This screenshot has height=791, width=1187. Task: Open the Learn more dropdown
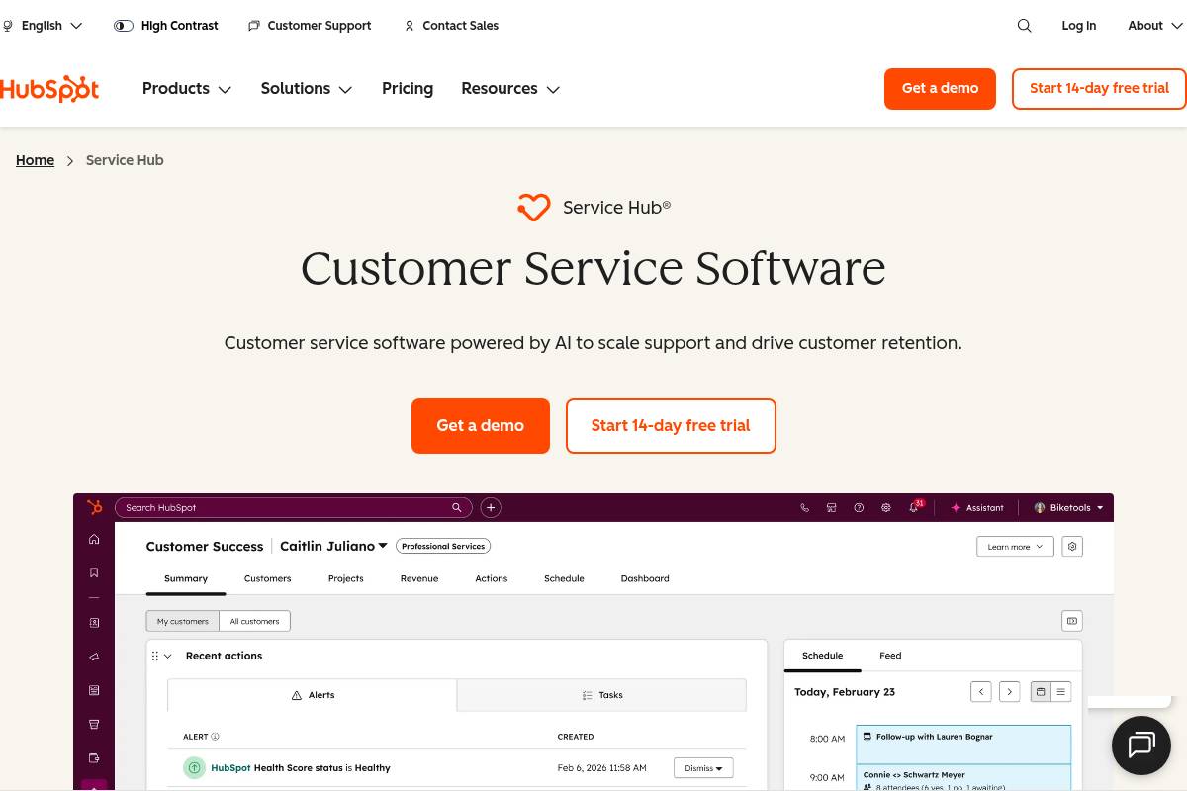1015,547
